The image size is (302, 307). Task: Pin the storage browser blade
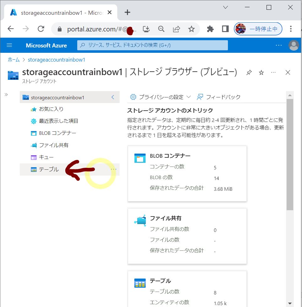coord(249,73)
